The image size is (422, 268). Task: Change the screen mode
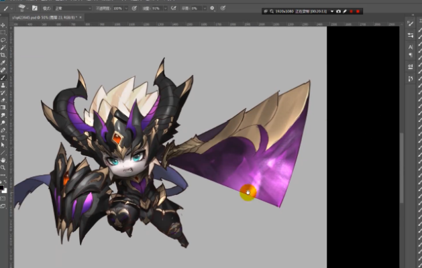pos(3,206)
